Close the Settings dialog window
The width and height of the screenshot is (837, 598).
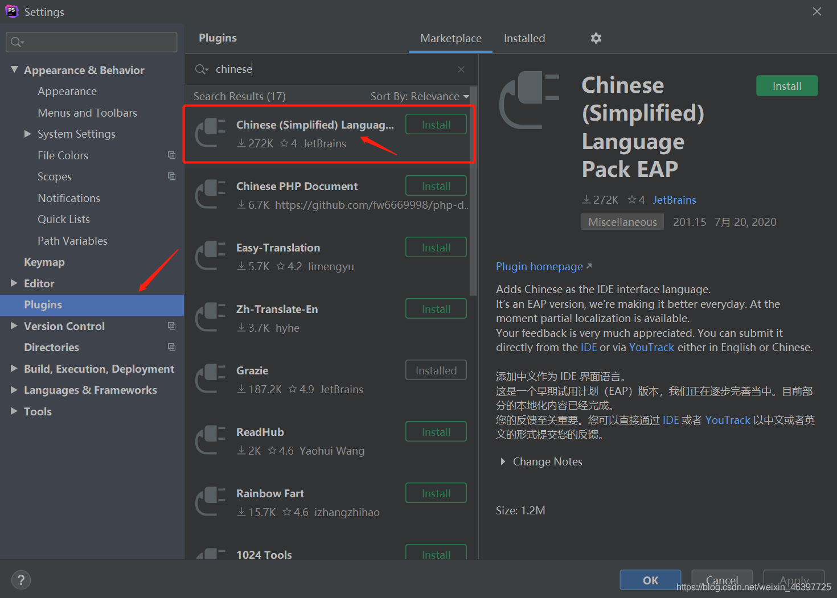coord(817,11)
